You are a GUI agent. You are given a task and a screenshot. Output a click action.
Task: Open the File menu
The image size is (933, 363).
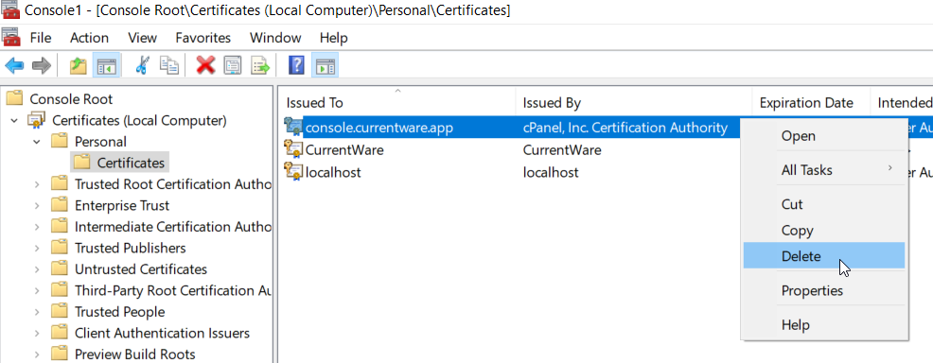click(x=41, y=38)
